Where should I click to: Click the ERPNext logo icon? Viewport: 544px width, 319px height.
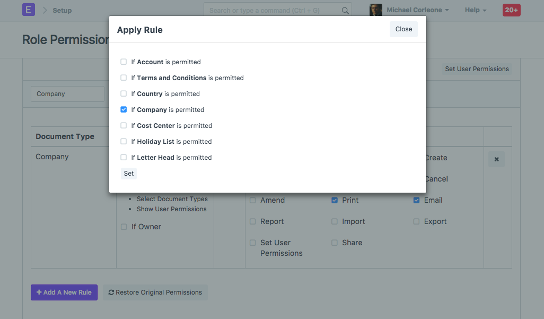coord(28,10)
